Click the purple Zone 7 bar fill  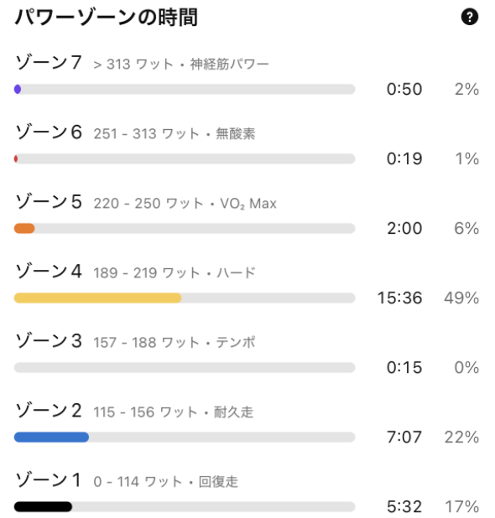click(18, 89)
